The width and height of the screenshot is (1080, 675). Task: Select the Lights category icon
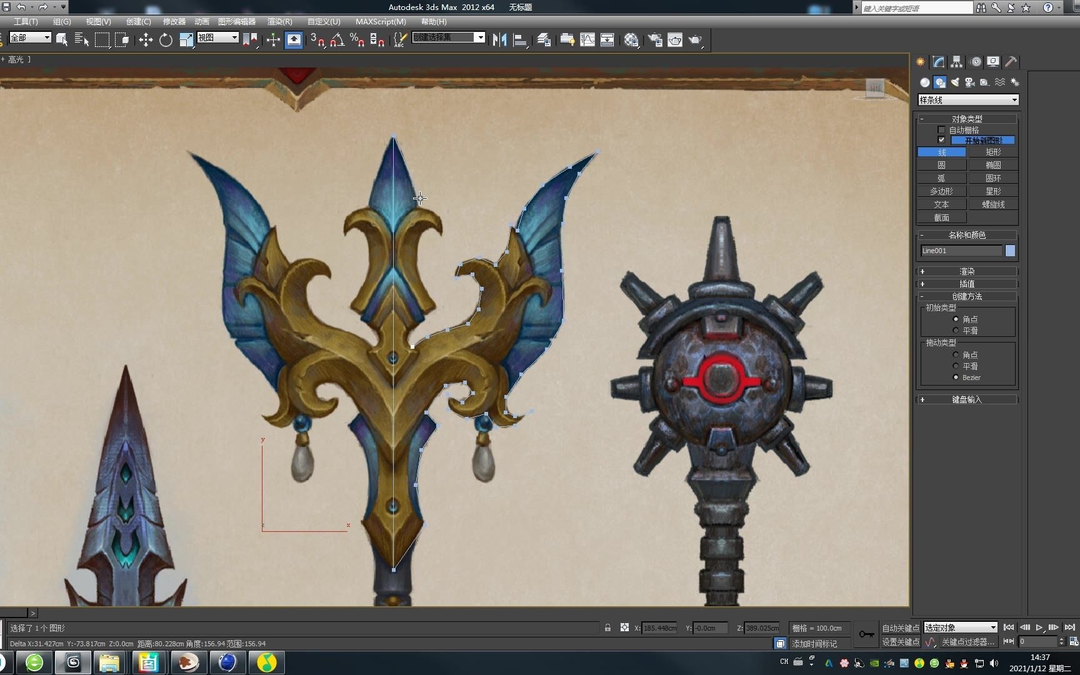(x=954, y=82)
